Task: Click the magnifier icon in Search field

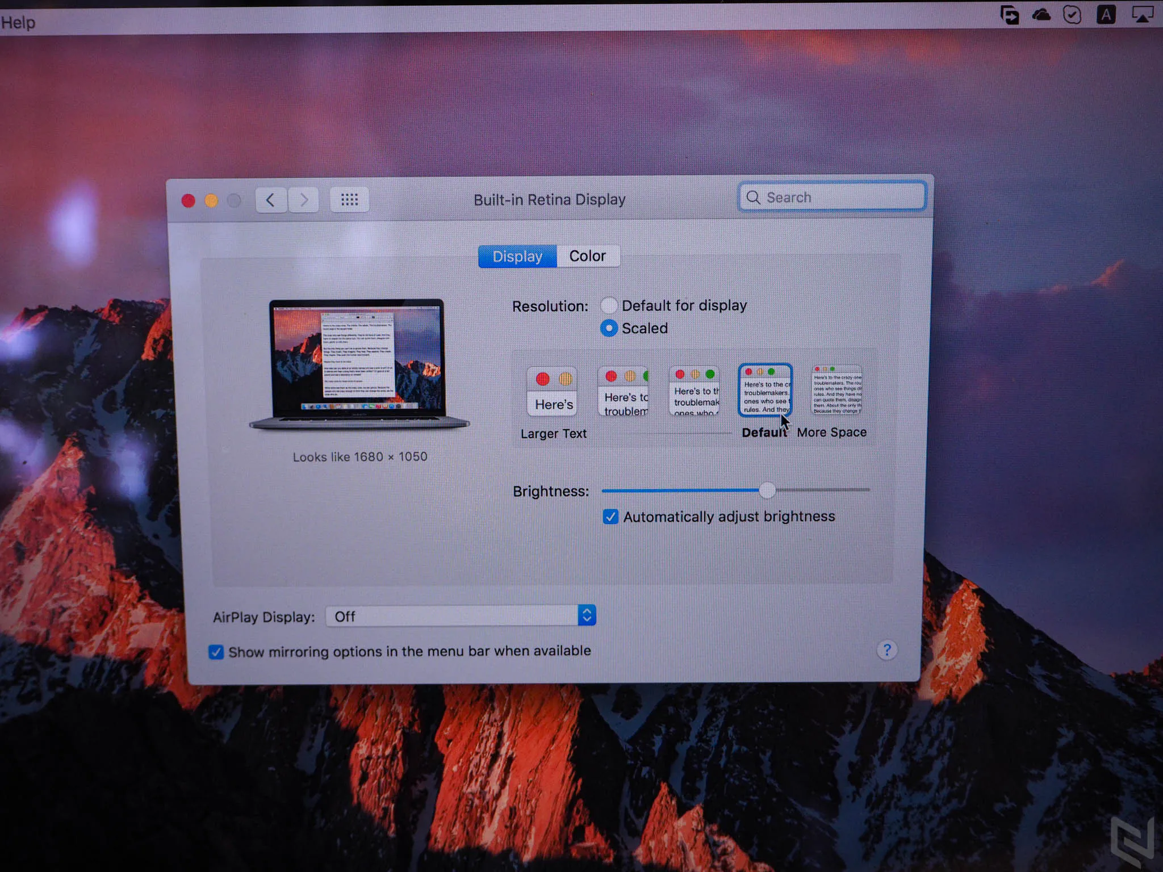Action: (x=753, y=197)
